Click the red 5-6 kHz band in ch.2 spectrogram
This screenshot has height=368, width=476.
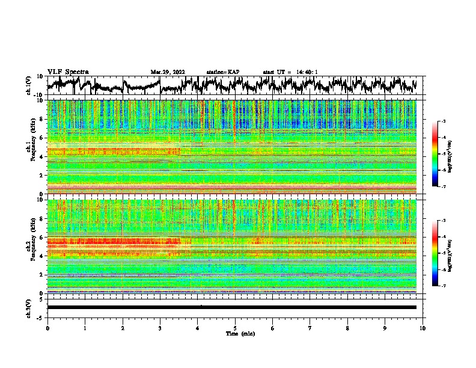[114, 241]
